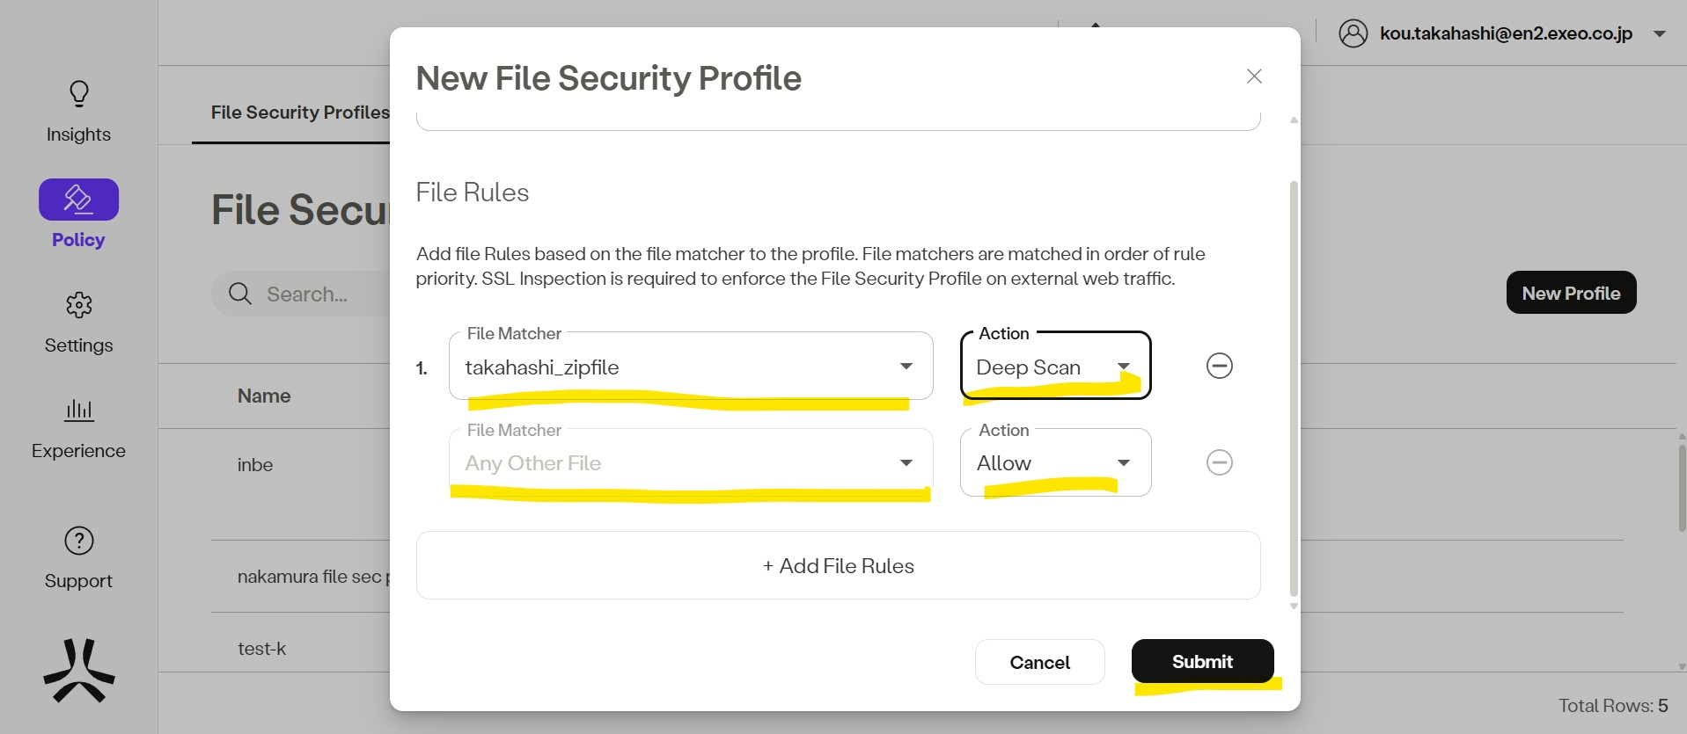Image resolution: width=1687 pixels, height=734 pixels.
Task: Click the minus icon beside Any Other File
Action: coord(1219,462)
